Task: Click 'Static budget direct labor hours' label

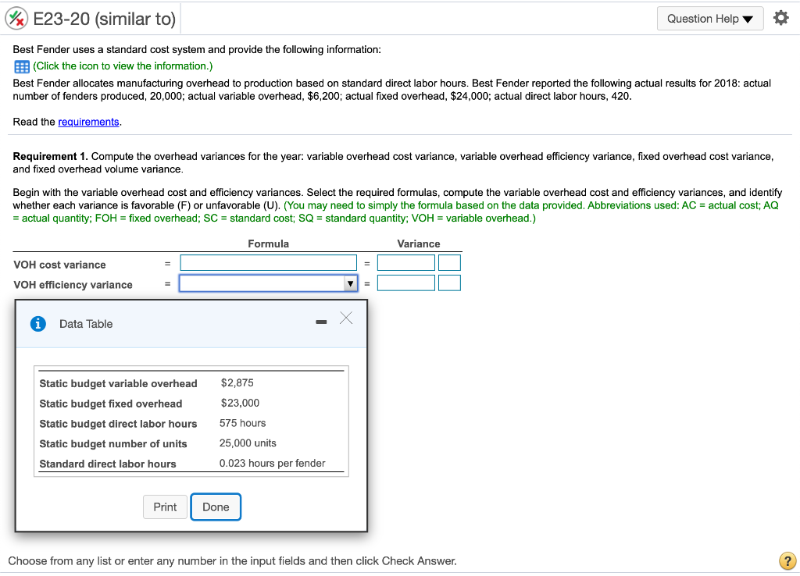Action: (119, 424)
